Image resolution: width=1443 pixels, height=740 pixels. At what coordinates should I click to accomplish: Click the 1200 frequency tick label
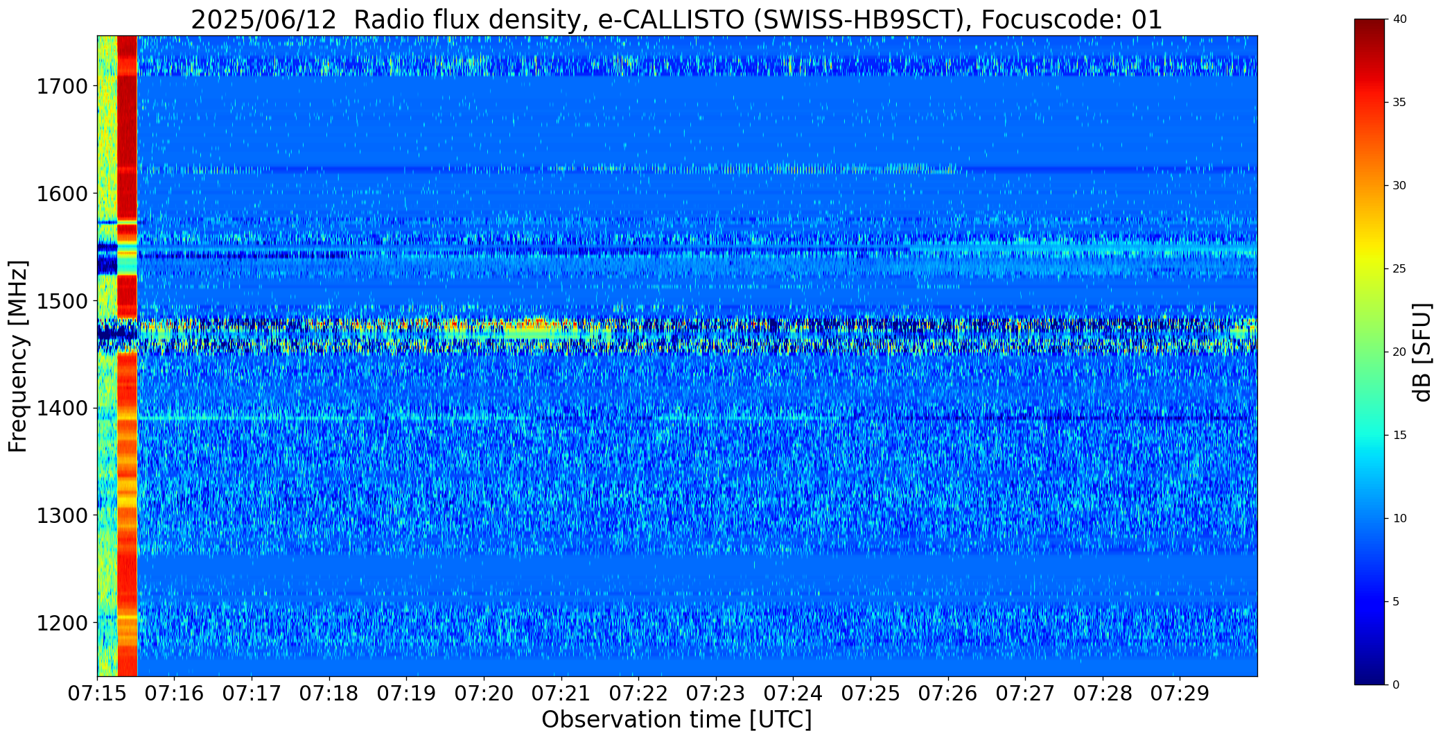click(62, 623)
